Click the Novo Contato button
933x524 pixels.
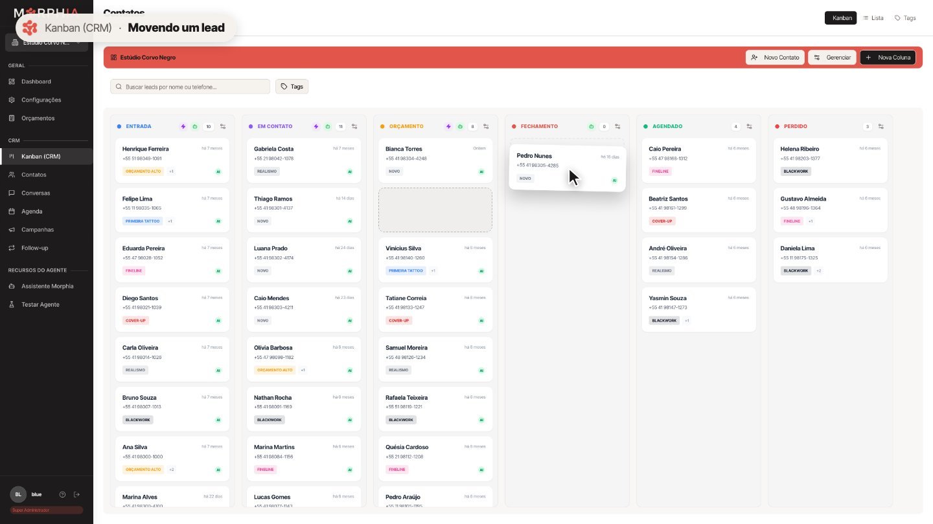point(775,58)
